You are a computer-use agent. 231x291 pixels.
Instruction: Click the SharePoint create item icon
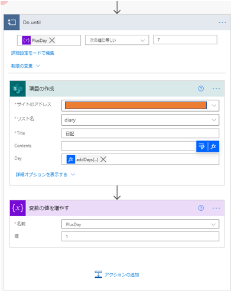(x=18, y=89)
